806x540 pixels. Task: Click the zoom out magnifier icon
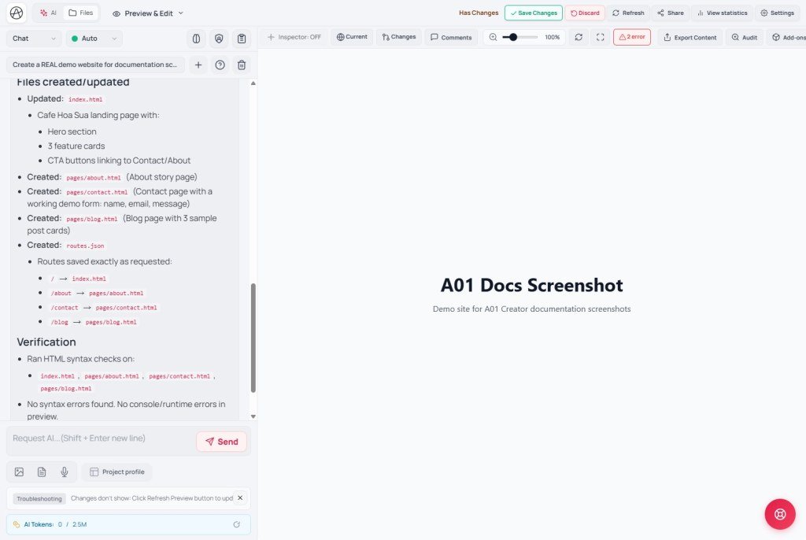tap(493, 37)
